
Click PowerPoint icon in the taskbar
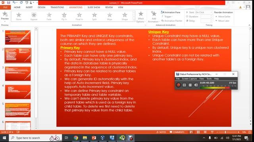click(94, 138)
